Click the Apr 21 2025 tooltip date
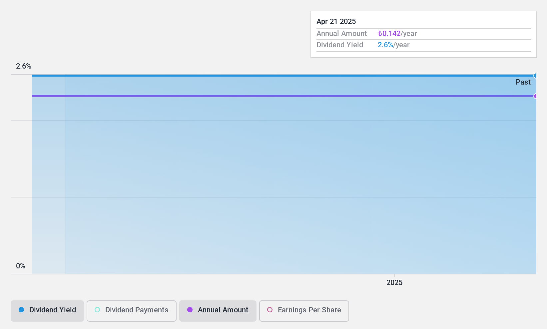The width and height of the screenshot is (547, 329). tap(336, 21)
